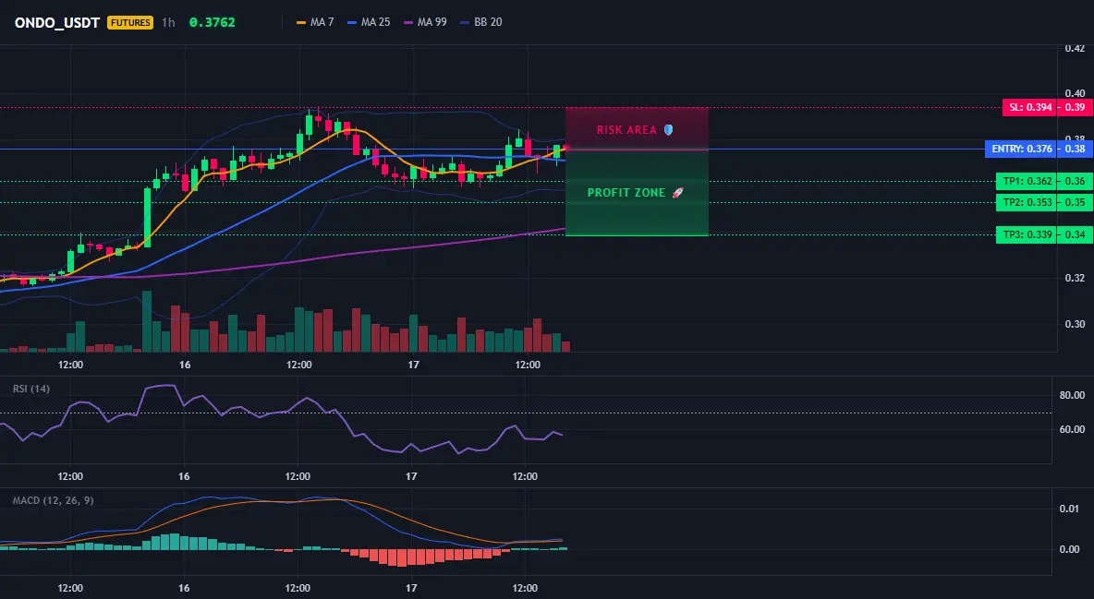Click the TP2: 0.353 target label
The image size is (1094, 599).
tap(1027, 202)
